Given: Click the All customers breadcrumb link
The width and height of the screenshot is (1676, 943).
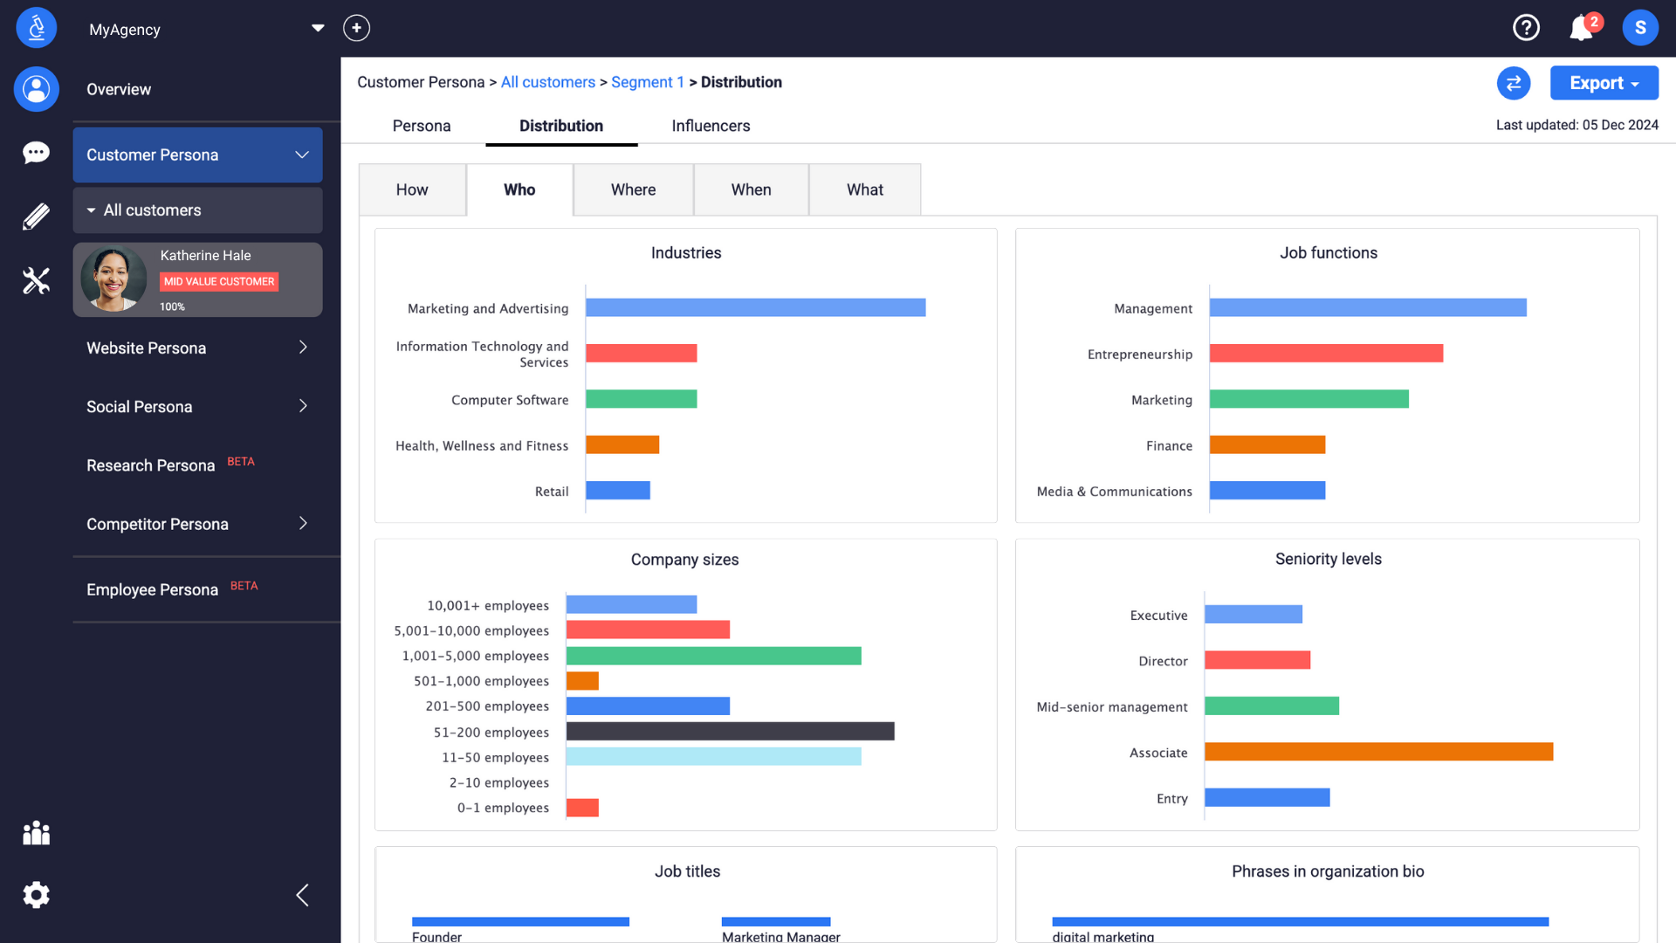Looking at the screenshot, I should tap(547, 82).
